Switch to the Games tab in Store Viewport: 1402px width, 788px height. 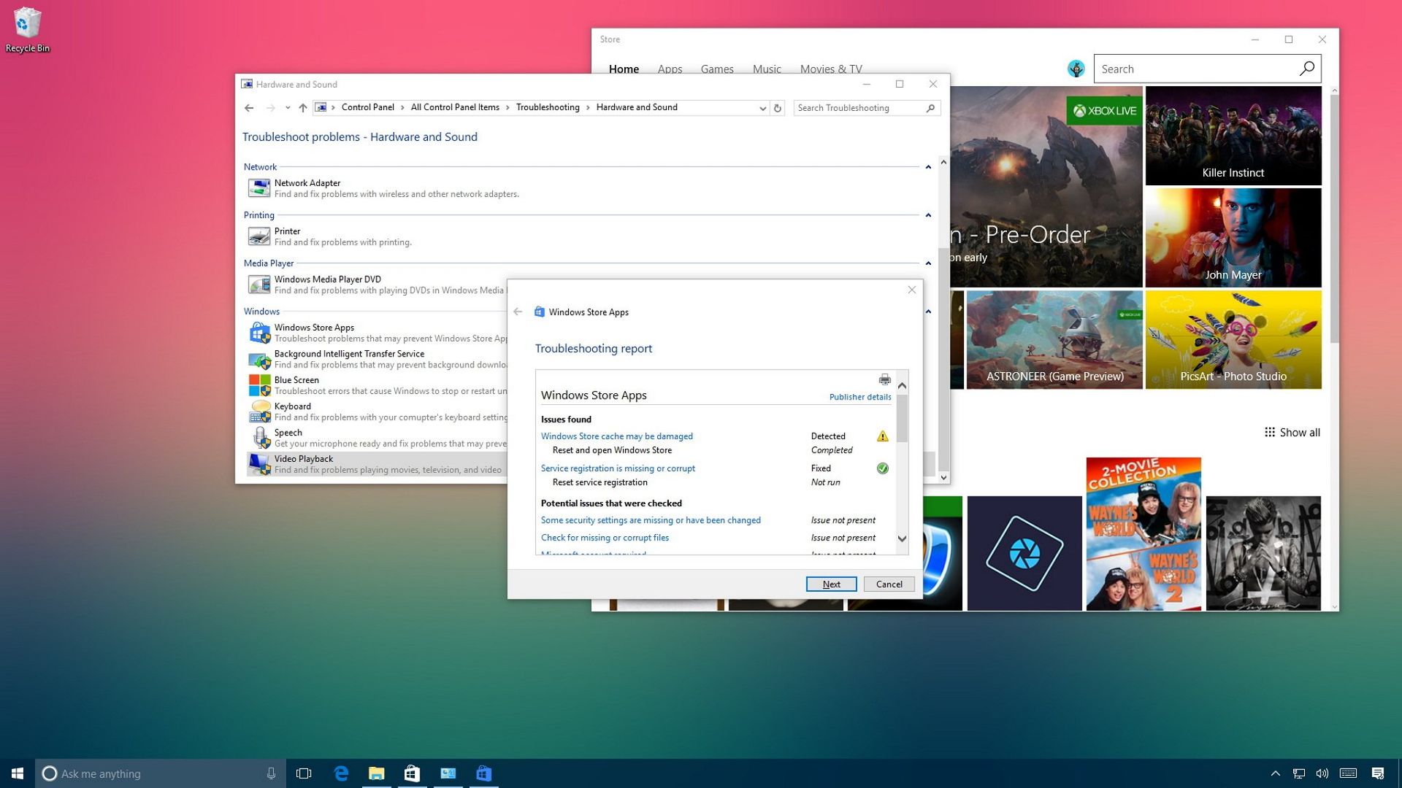[716, 69]
